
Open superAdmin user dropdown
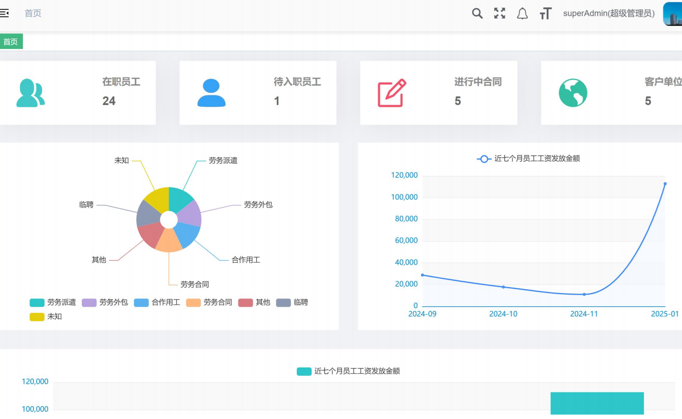coord(609,14)
